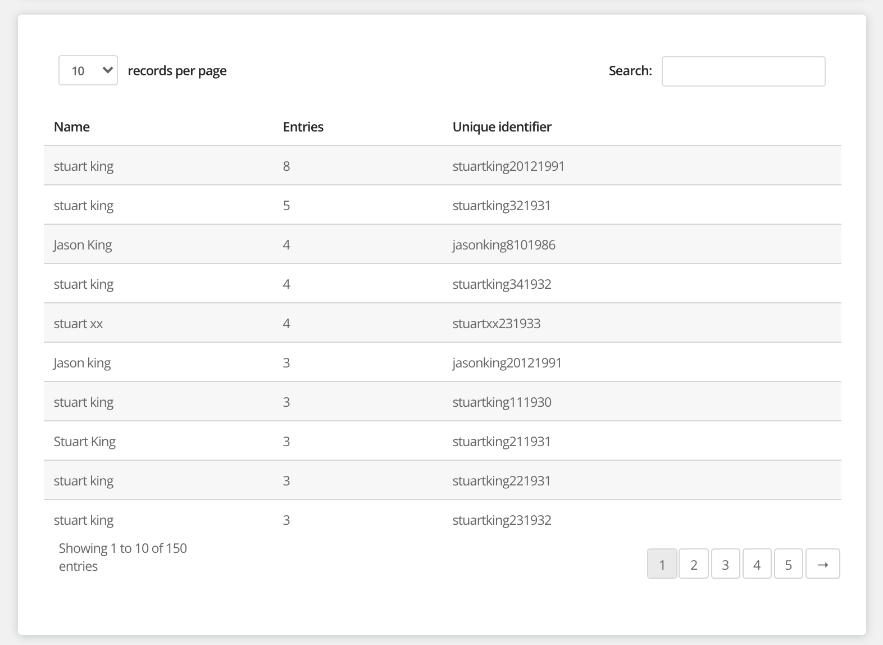Select the capitalized Stuart King row

point(85,442)
